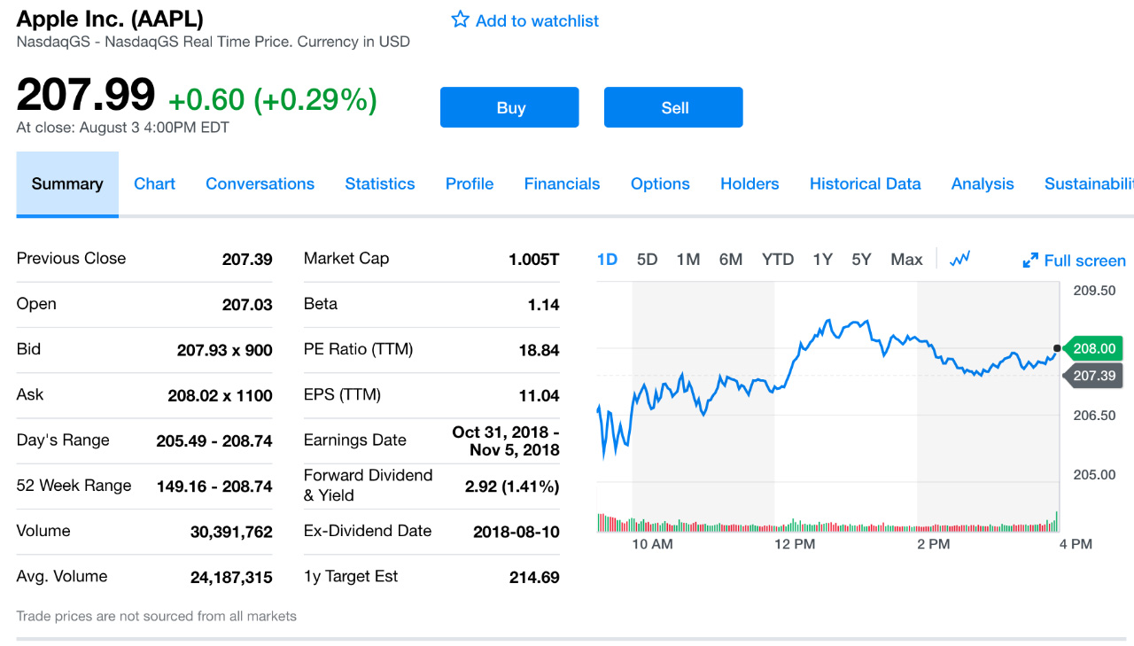Screen dimensions: 1134x646
Task: Open the Sustainability tab
Action: [x=1089, y=184]
